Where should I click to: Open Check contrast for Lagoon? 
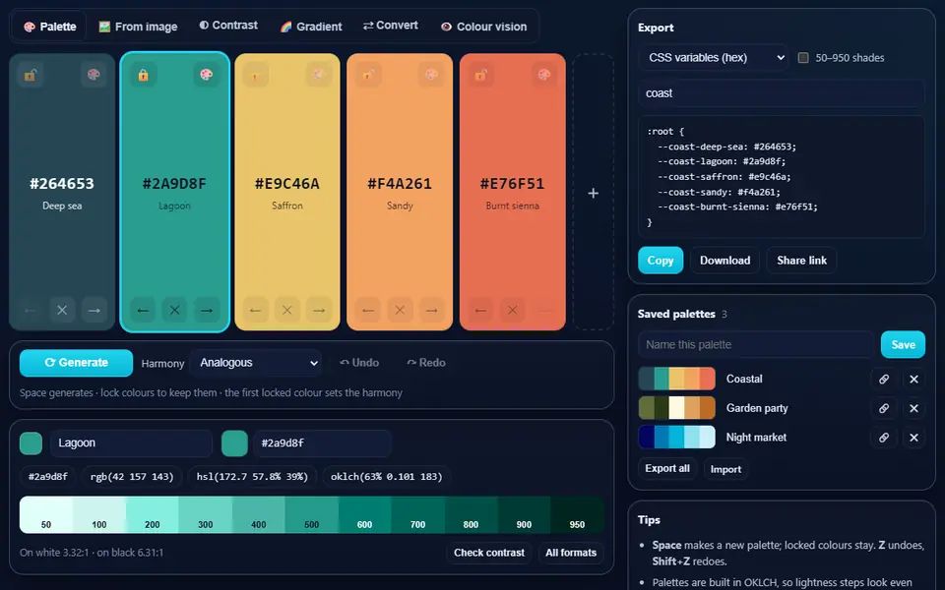pos(489,553)
